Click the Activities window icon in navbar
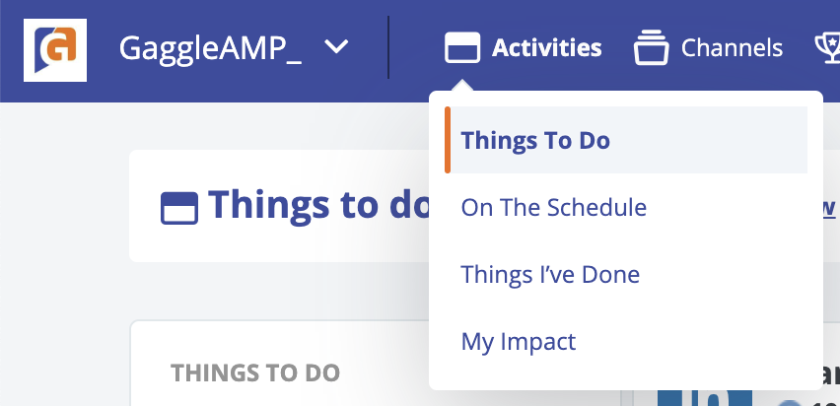The image size is (840, 406). (462, 48)
